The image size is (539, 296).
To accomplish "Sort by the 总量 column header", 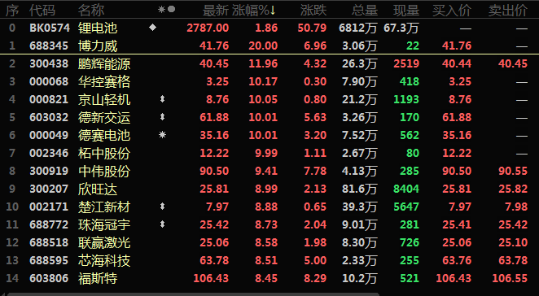I will [x=365, y=11].
